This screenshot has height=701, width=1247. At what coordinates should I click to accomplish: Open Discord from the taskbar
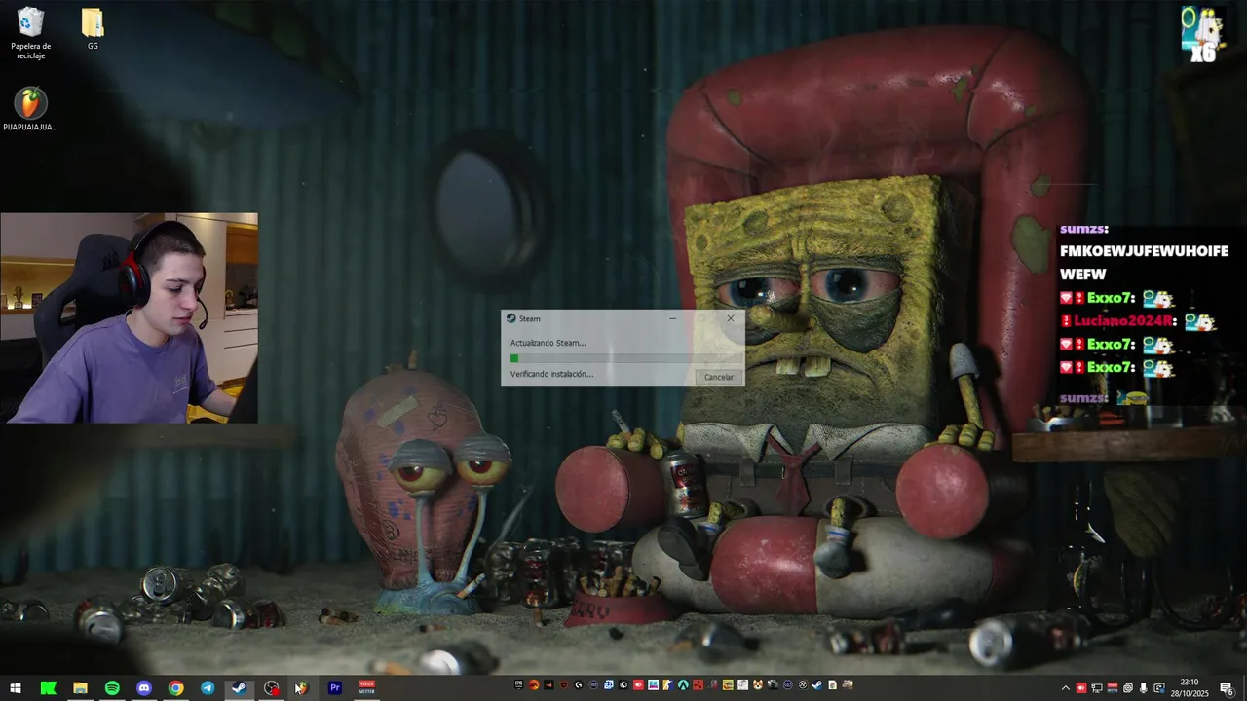coord(144,688)
